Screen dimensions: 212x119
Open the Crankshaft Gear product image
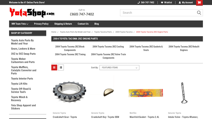pyautogui.click(x=69, y=92)
